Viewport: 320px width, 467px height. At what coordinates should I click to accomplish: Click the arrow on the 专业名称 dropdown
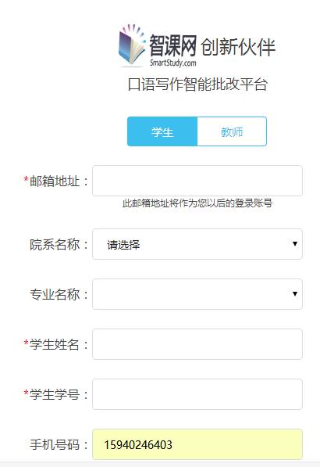[x=295, y=294]
